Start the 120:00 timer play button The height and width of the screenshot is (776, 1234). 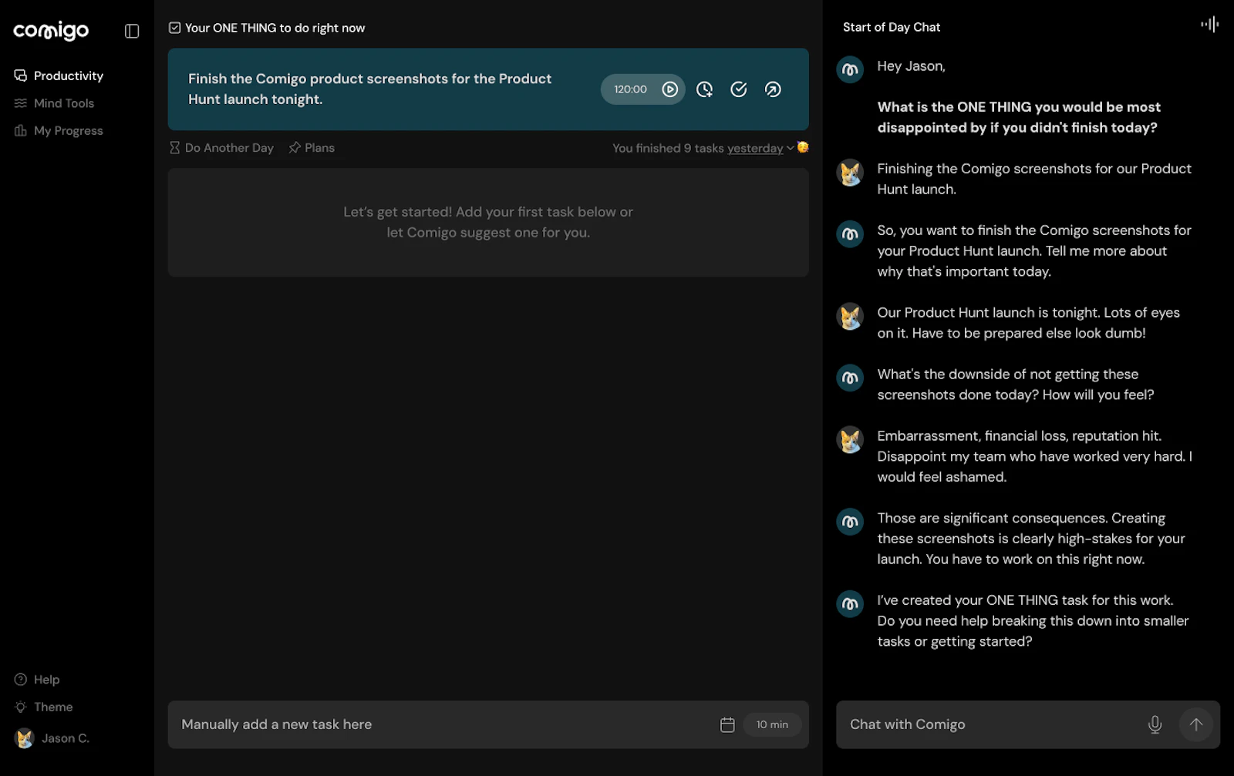pyautogui.click(x=670, y=89)
